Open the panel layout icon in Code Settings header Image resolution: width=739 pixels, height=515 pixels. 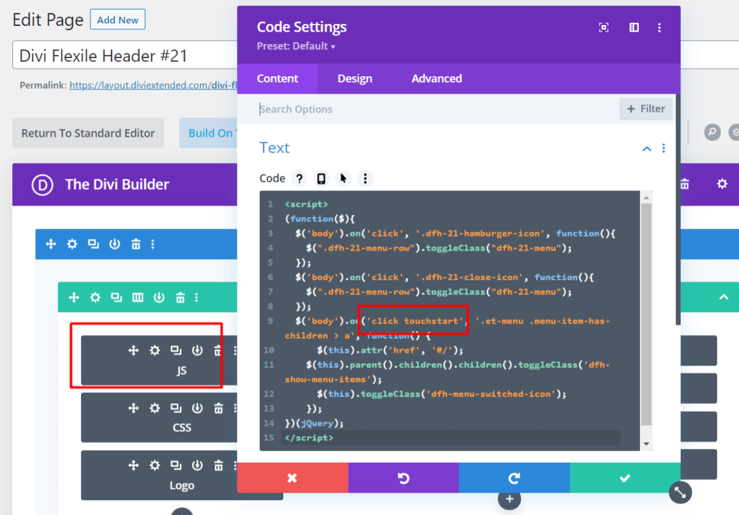633,27
